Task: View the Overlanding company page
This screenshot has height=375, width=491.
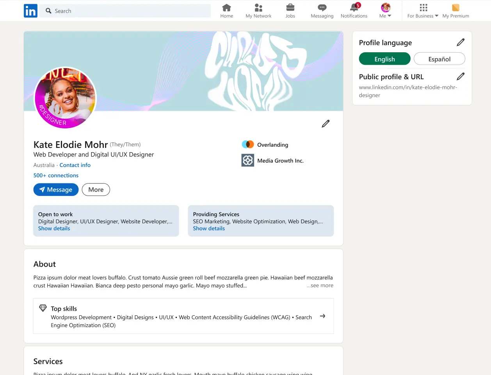Action: coord(272,144)
